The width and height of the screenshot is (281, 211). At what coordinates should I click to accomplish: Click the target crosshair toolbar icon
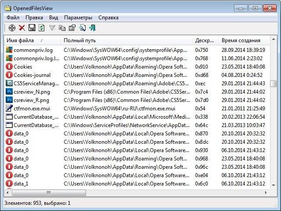coord(12,28)
